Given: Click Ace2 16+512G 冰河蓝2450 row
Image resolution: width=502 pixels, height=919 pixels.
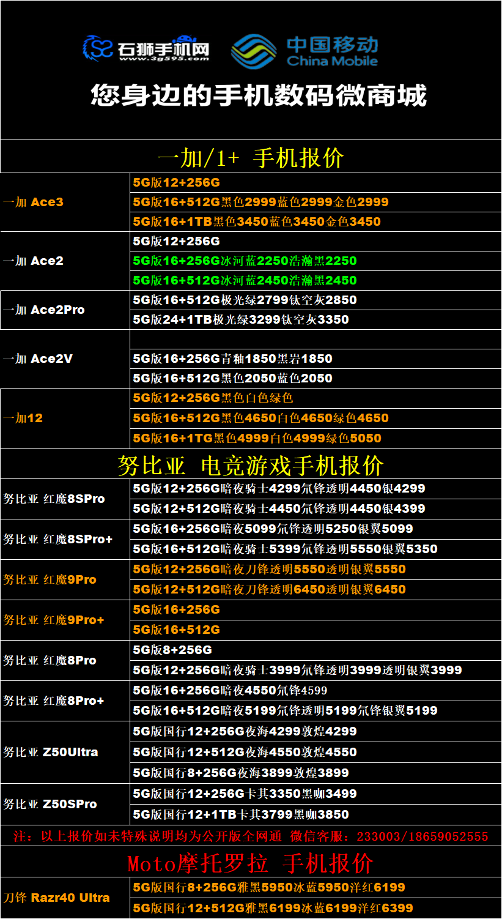Looking at the screenshot, I should click(x=316, y=280).
